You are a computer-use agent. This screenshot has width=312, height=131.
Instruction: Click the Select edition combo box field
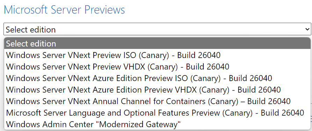tap(157, 29)
